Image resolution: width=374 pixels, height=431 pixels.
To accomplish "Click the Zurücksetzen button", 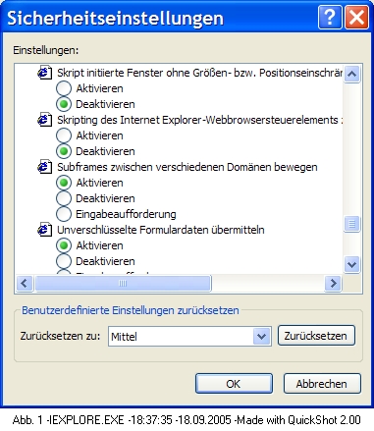I will click(x=316, y=336).
